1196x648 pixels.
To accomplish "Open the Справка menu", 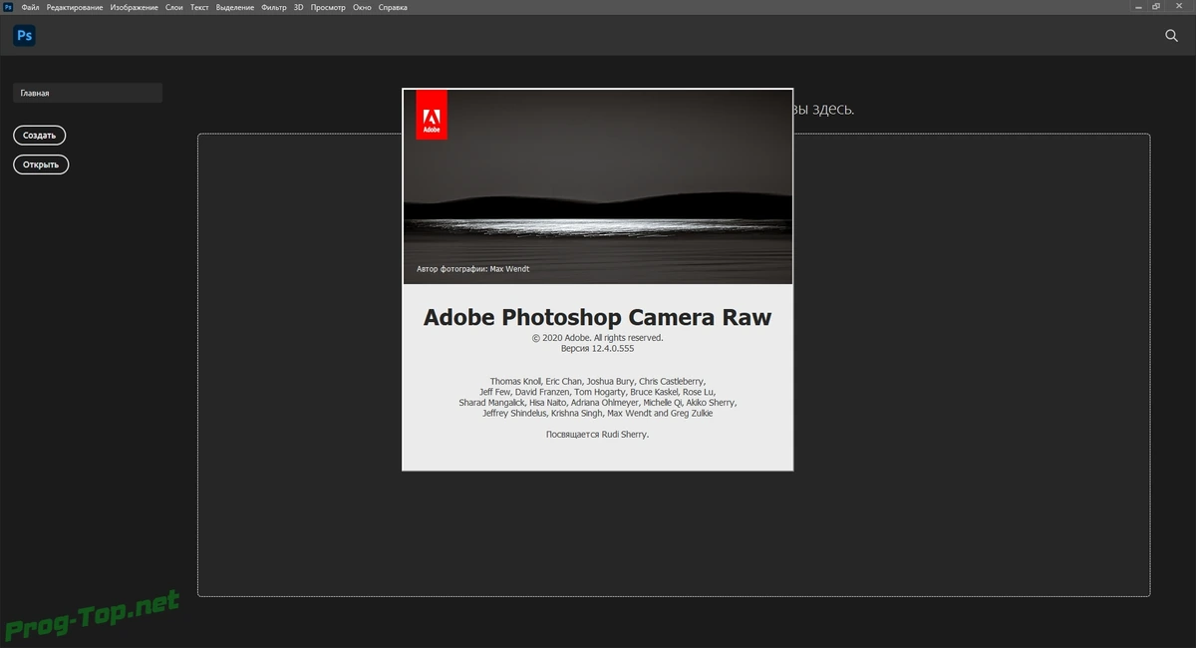I will pyautogui.click(x=393, y=7).
